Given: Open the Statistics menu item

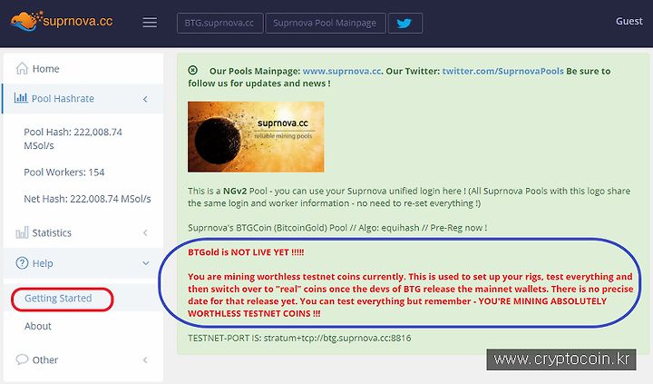Looking at the screenshot, I should tap(83, 232).
